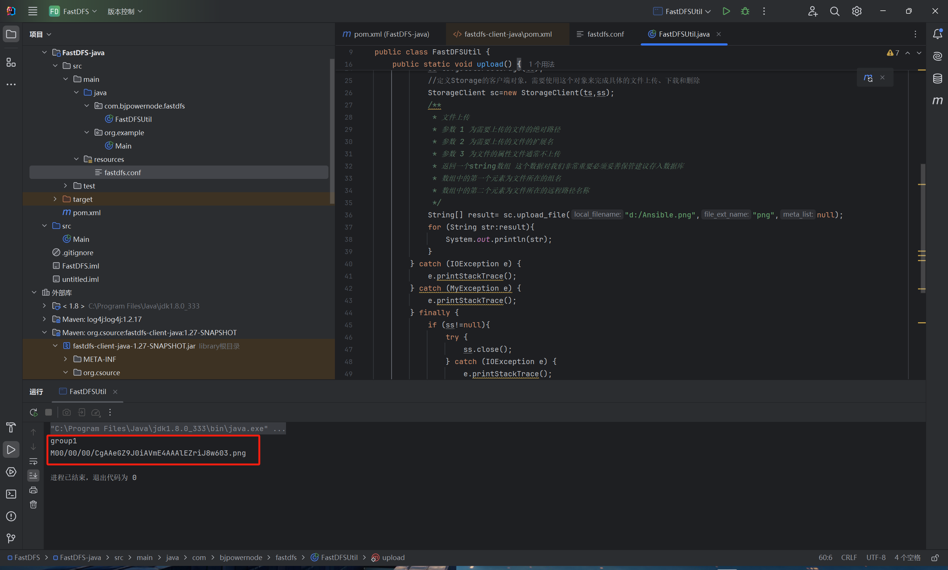Open the Terminal tool window icon
Viewport: 948px width, 570px height.
tap(11, 494)
